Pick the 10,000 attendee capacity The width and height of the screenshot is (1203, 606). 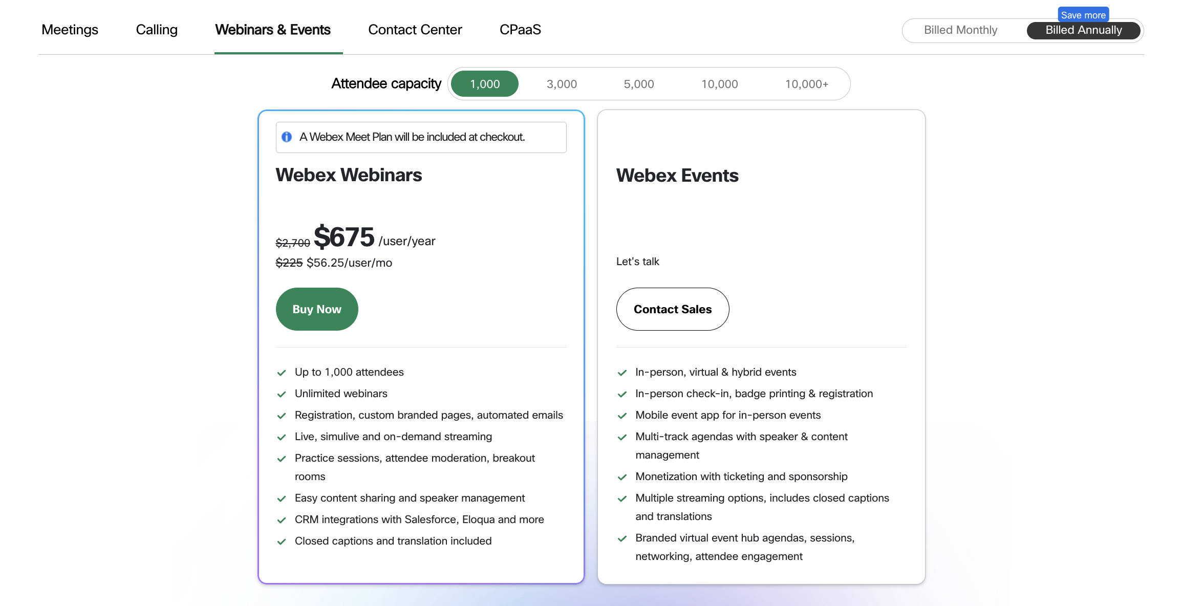(719, 84)
